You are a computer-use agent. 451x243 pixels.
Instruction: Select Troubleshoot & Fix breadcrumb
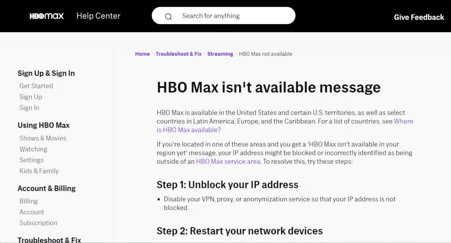[178, 54]
